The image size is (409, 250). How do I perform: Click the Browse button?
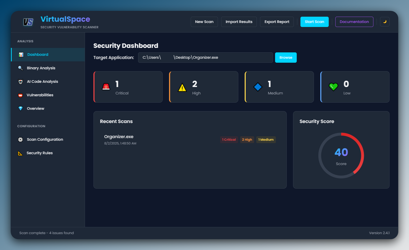click(286, 58)
